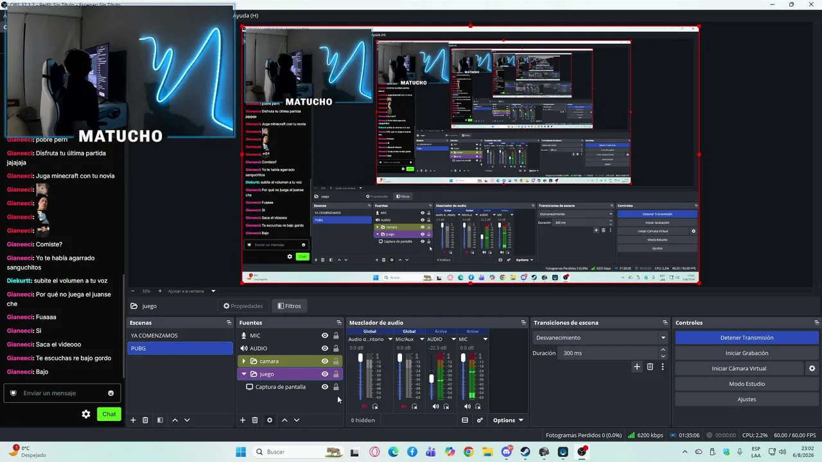822x462 pixels.
Task: Open Google Chrome from the taskbar
Action: point(469,452)
